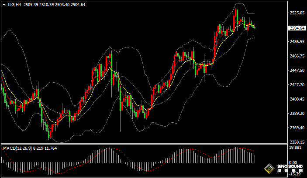Click the 2447.50 price axis label
The width and height of the screenshot is (307, 178).
297,71
